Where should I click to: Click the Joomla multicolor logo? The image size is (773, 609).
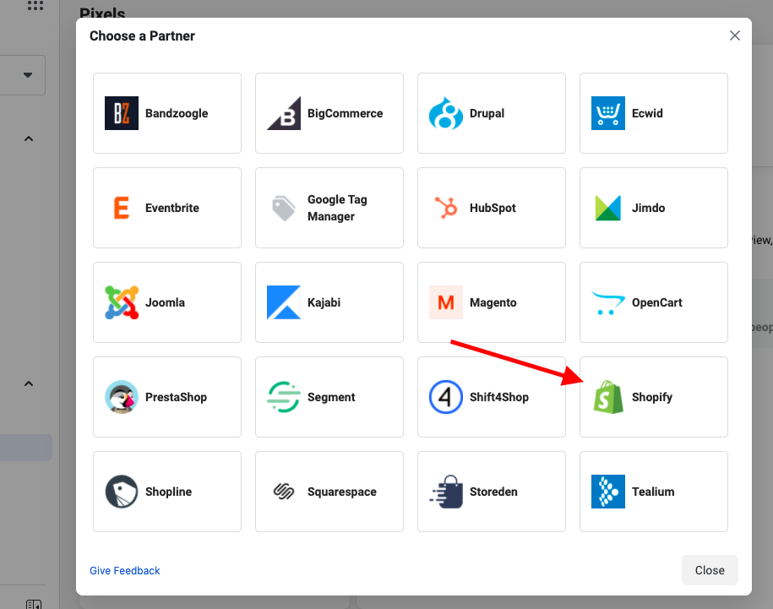(122, 302)
